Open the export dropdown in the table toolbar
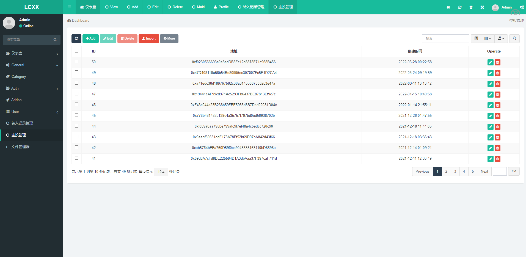This screenshot has width=526, height=257. tap(501, 38)
